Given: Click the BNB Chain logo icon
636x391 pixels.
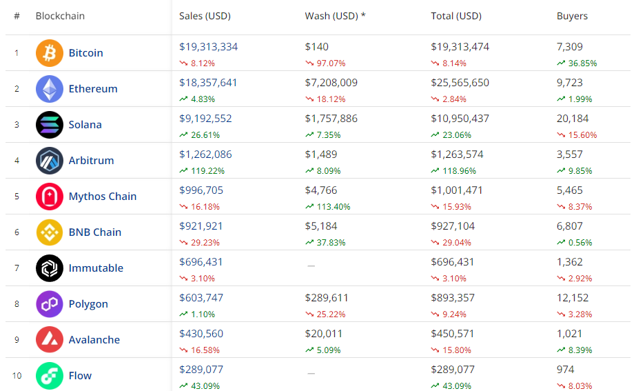Looking at the screenshot, I should [x=50, y=232].
